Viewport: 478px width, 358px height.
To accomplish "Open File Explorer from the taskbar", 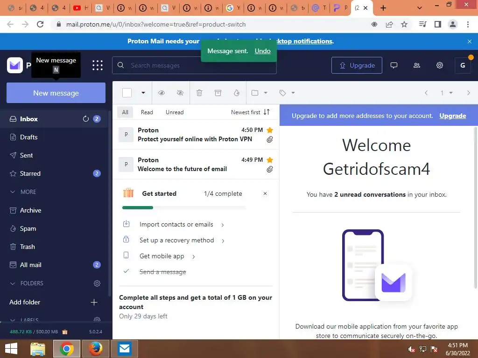I will pyautogui.click(x=37, y=349).
